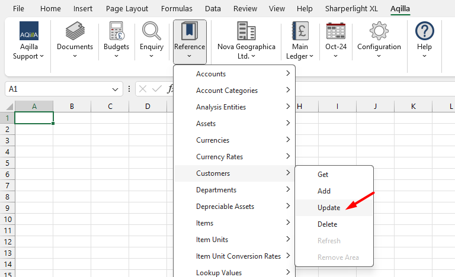Click the Help question mark icon
Screen dimensions: 455x277
tap(424, 31)
